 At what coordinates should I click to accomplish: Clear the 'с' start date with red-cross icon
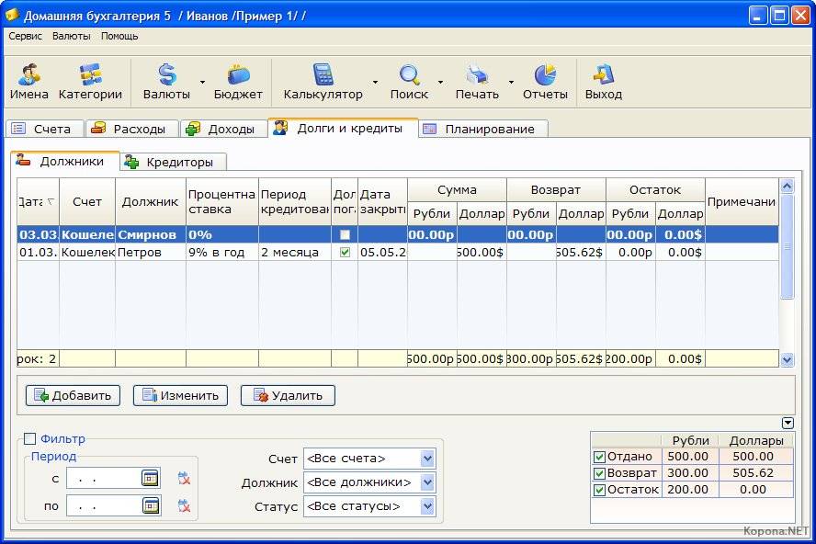(x=184, y=479)
